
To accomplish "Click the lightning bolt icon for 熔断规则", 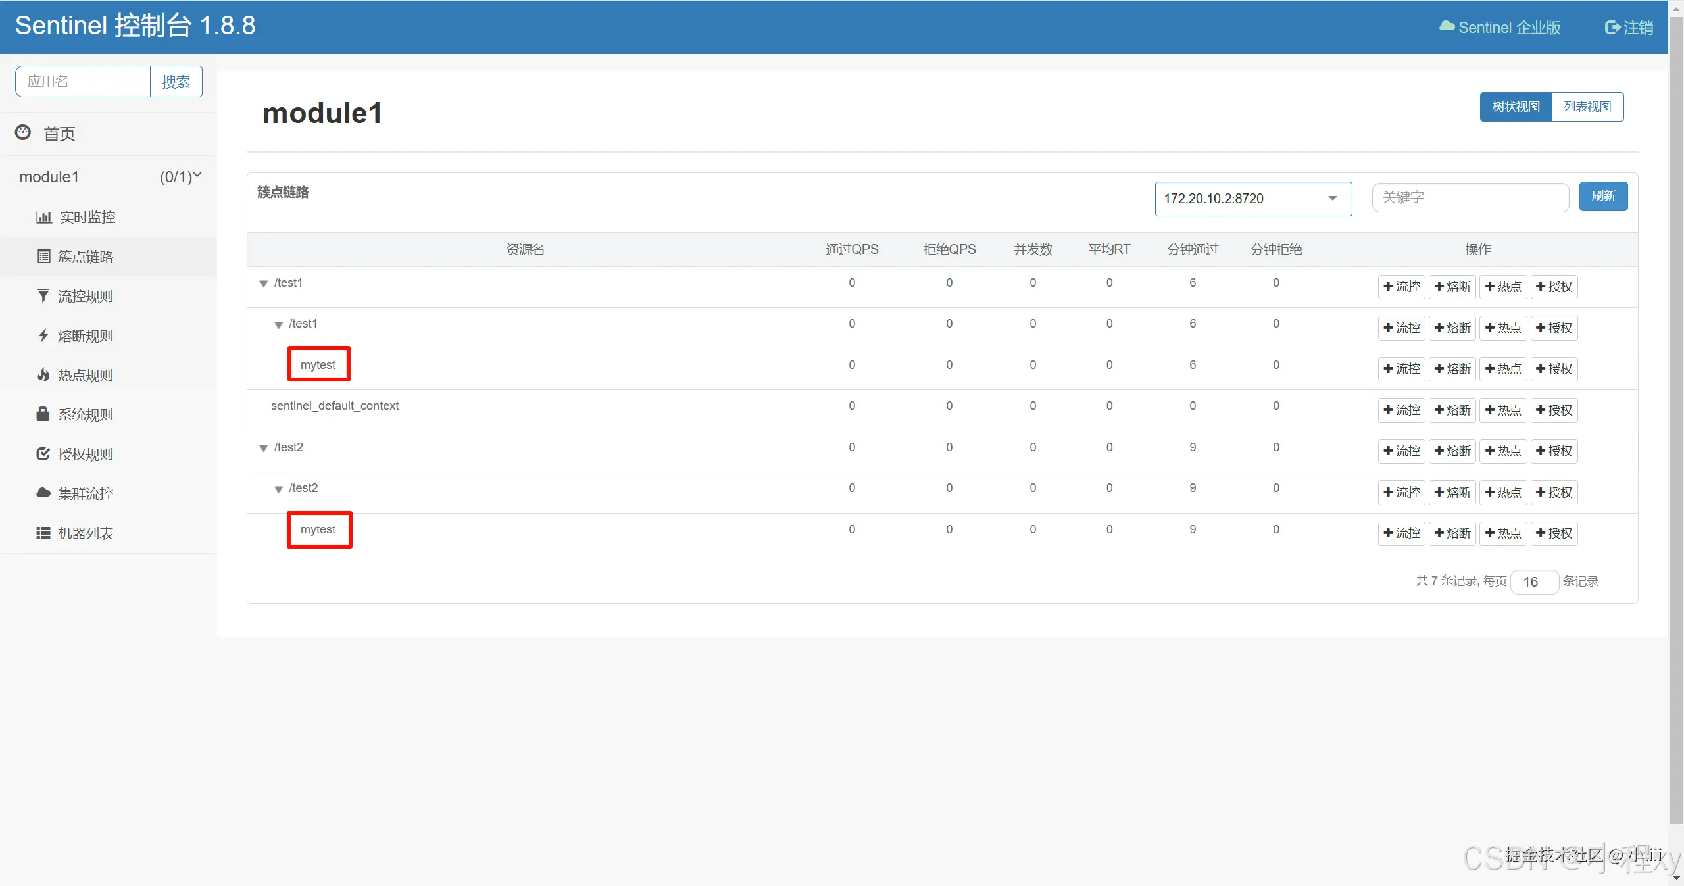I will click(x=43, y=335).
